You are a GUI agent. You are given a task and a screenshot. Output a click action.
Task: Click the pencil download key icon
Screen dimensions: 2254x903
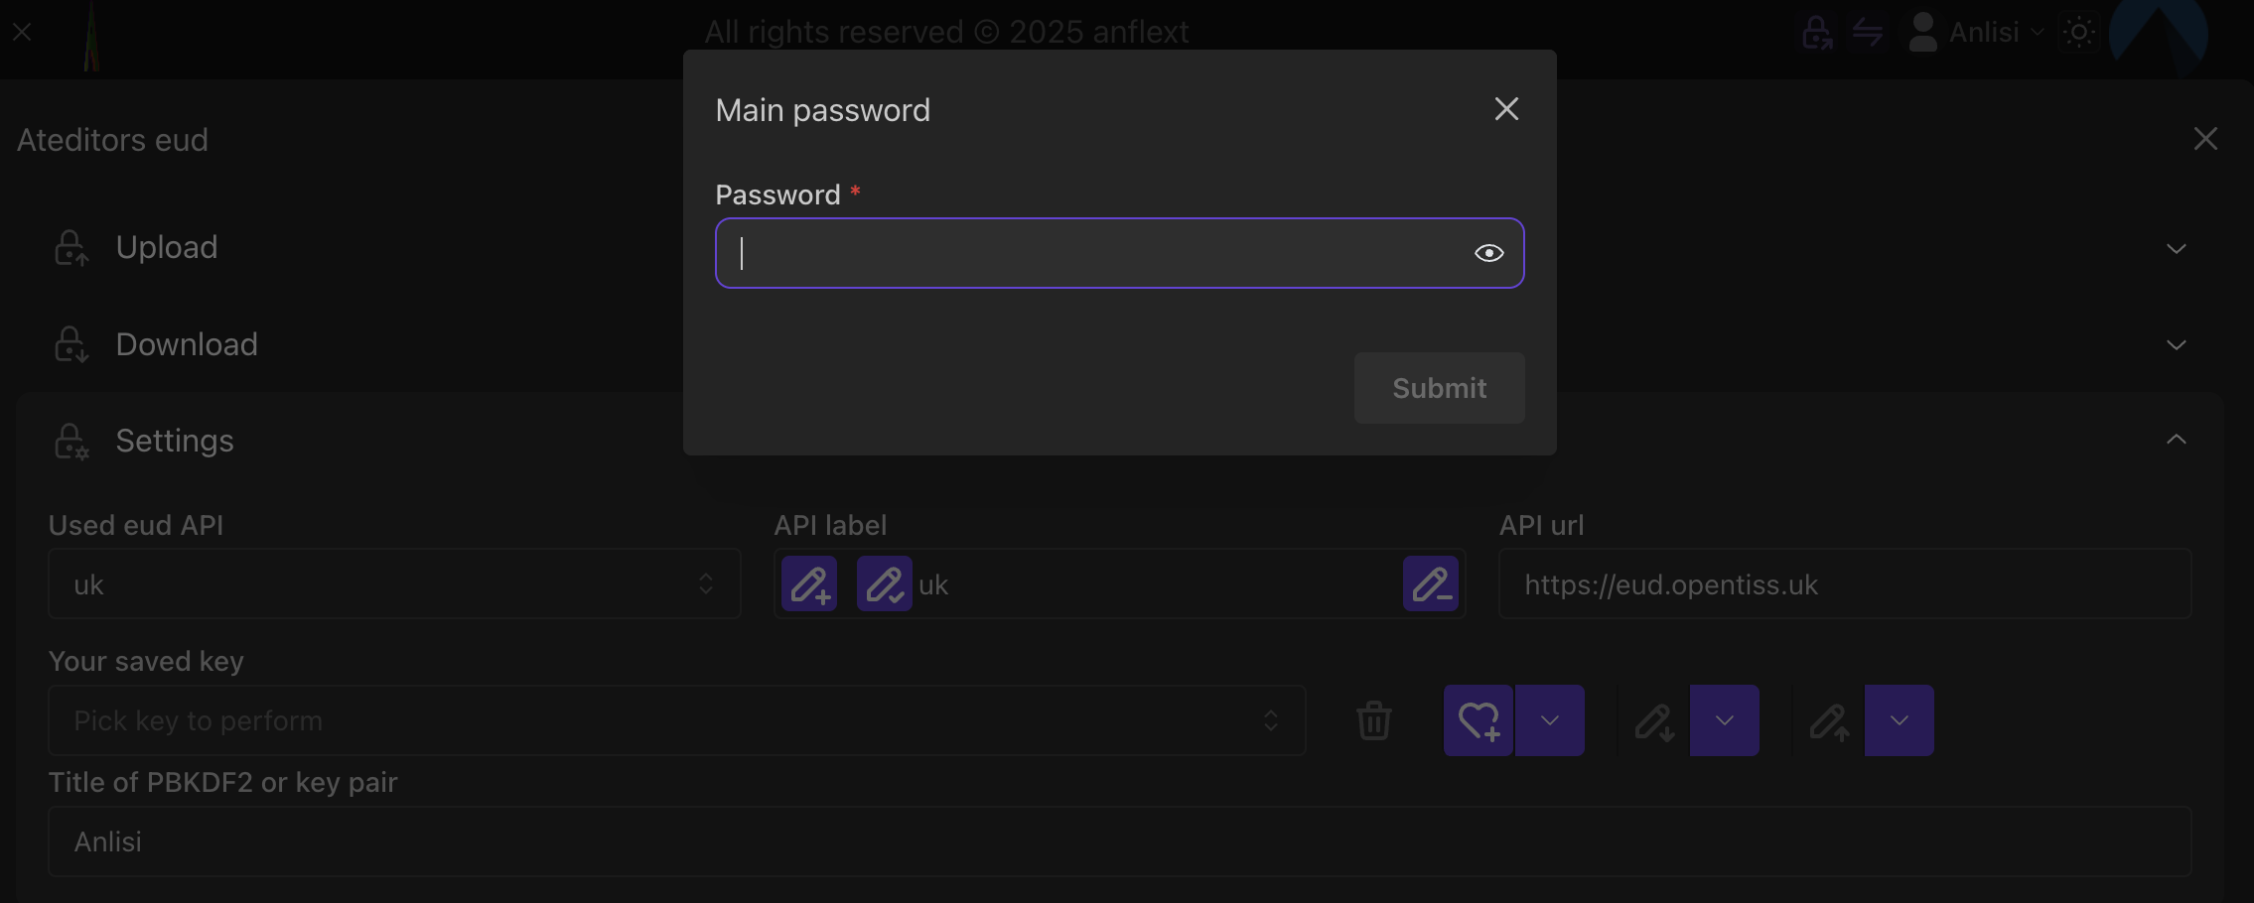1654,720
